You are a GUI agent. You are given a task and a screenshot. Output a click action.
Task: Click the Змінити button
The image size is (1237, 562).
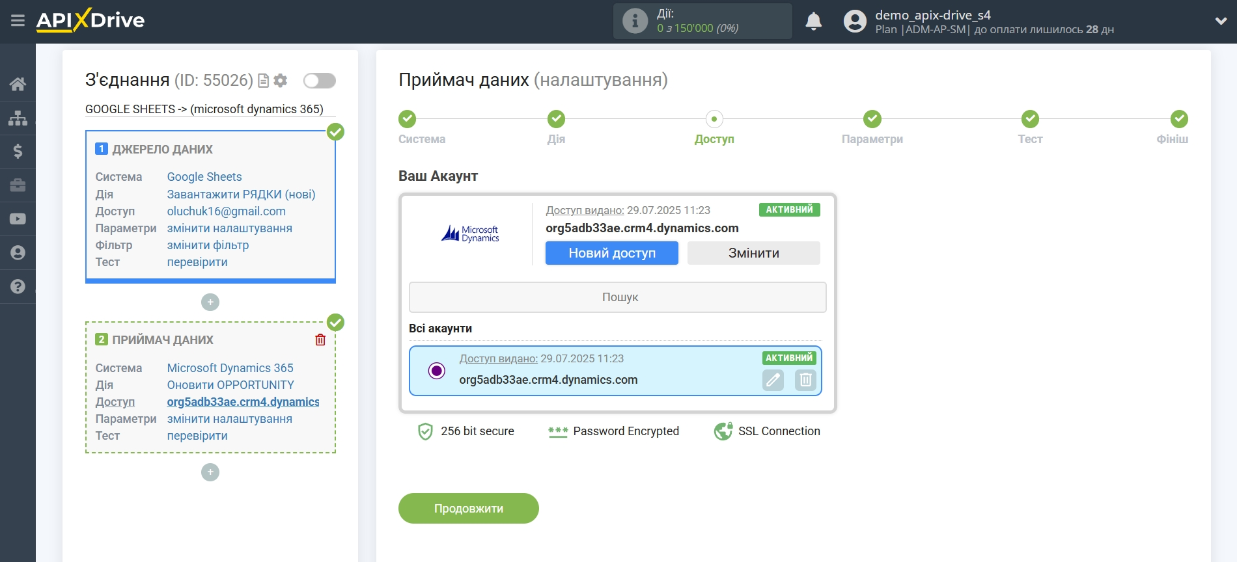(754, 253)
